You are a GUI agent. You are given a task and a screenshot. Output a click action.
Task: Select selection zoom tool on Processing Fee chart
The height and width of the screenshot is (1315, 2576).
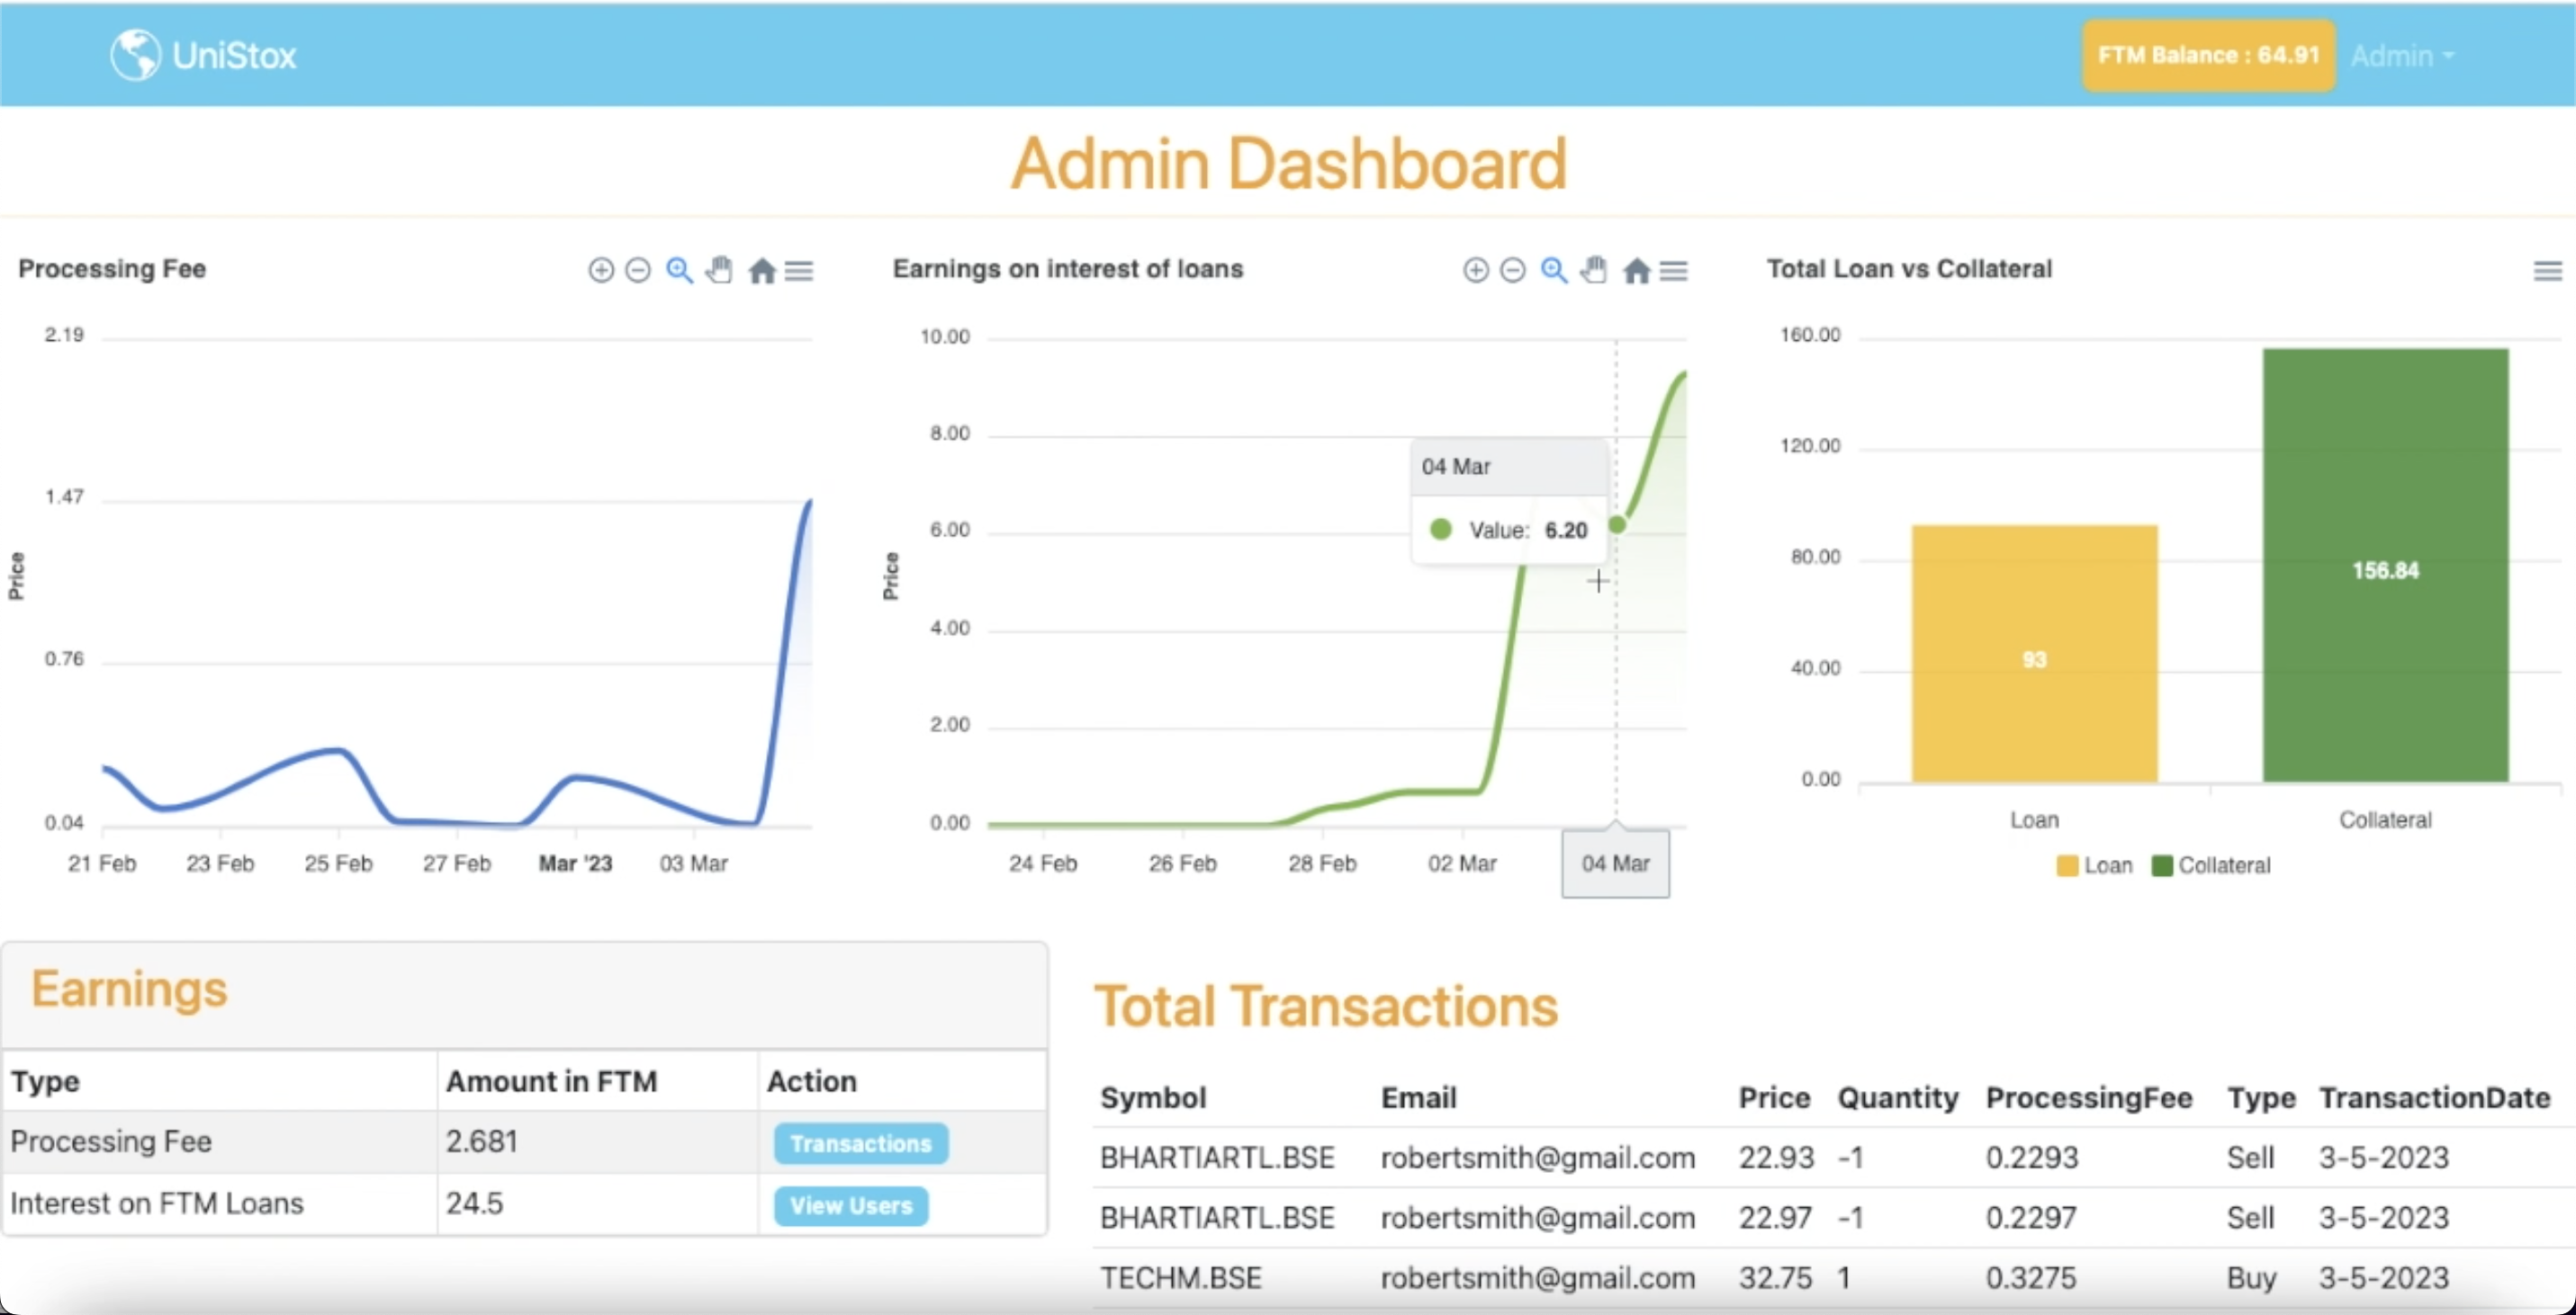679,271
